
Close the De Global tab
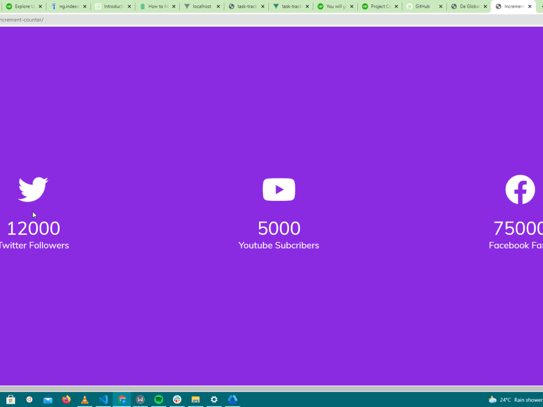tap(485, 6)
